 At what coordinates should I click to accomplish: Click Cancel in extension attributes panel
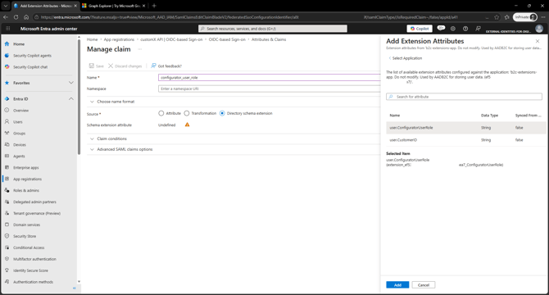point(424,285)
